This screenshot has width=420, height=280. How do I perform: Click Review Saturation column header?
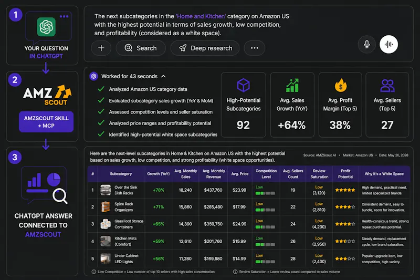click(x=319, y=174)
